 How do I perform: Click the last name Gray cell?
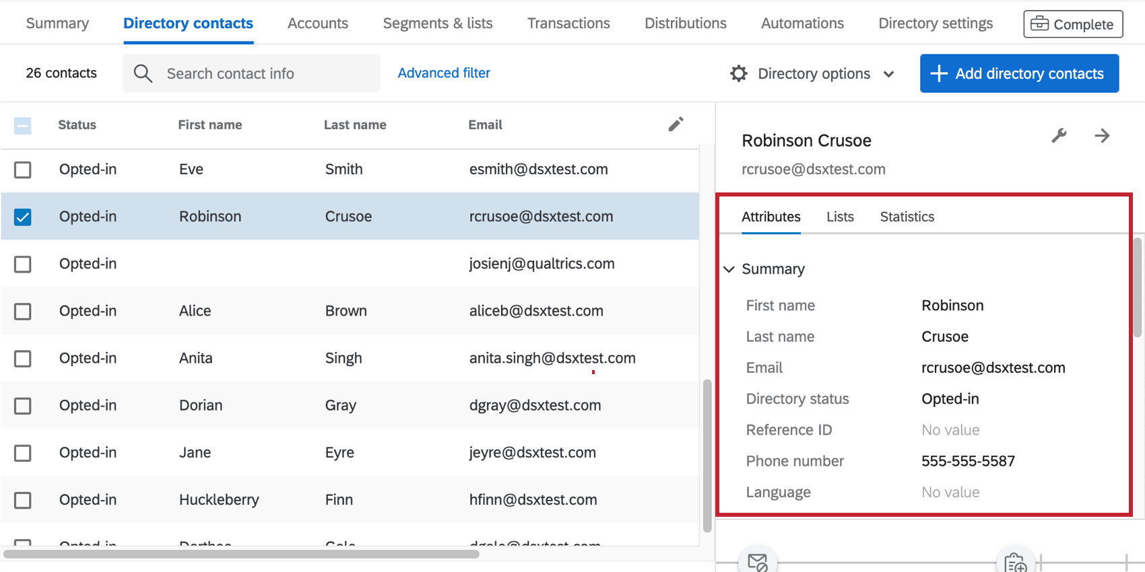tap(341, 405)
